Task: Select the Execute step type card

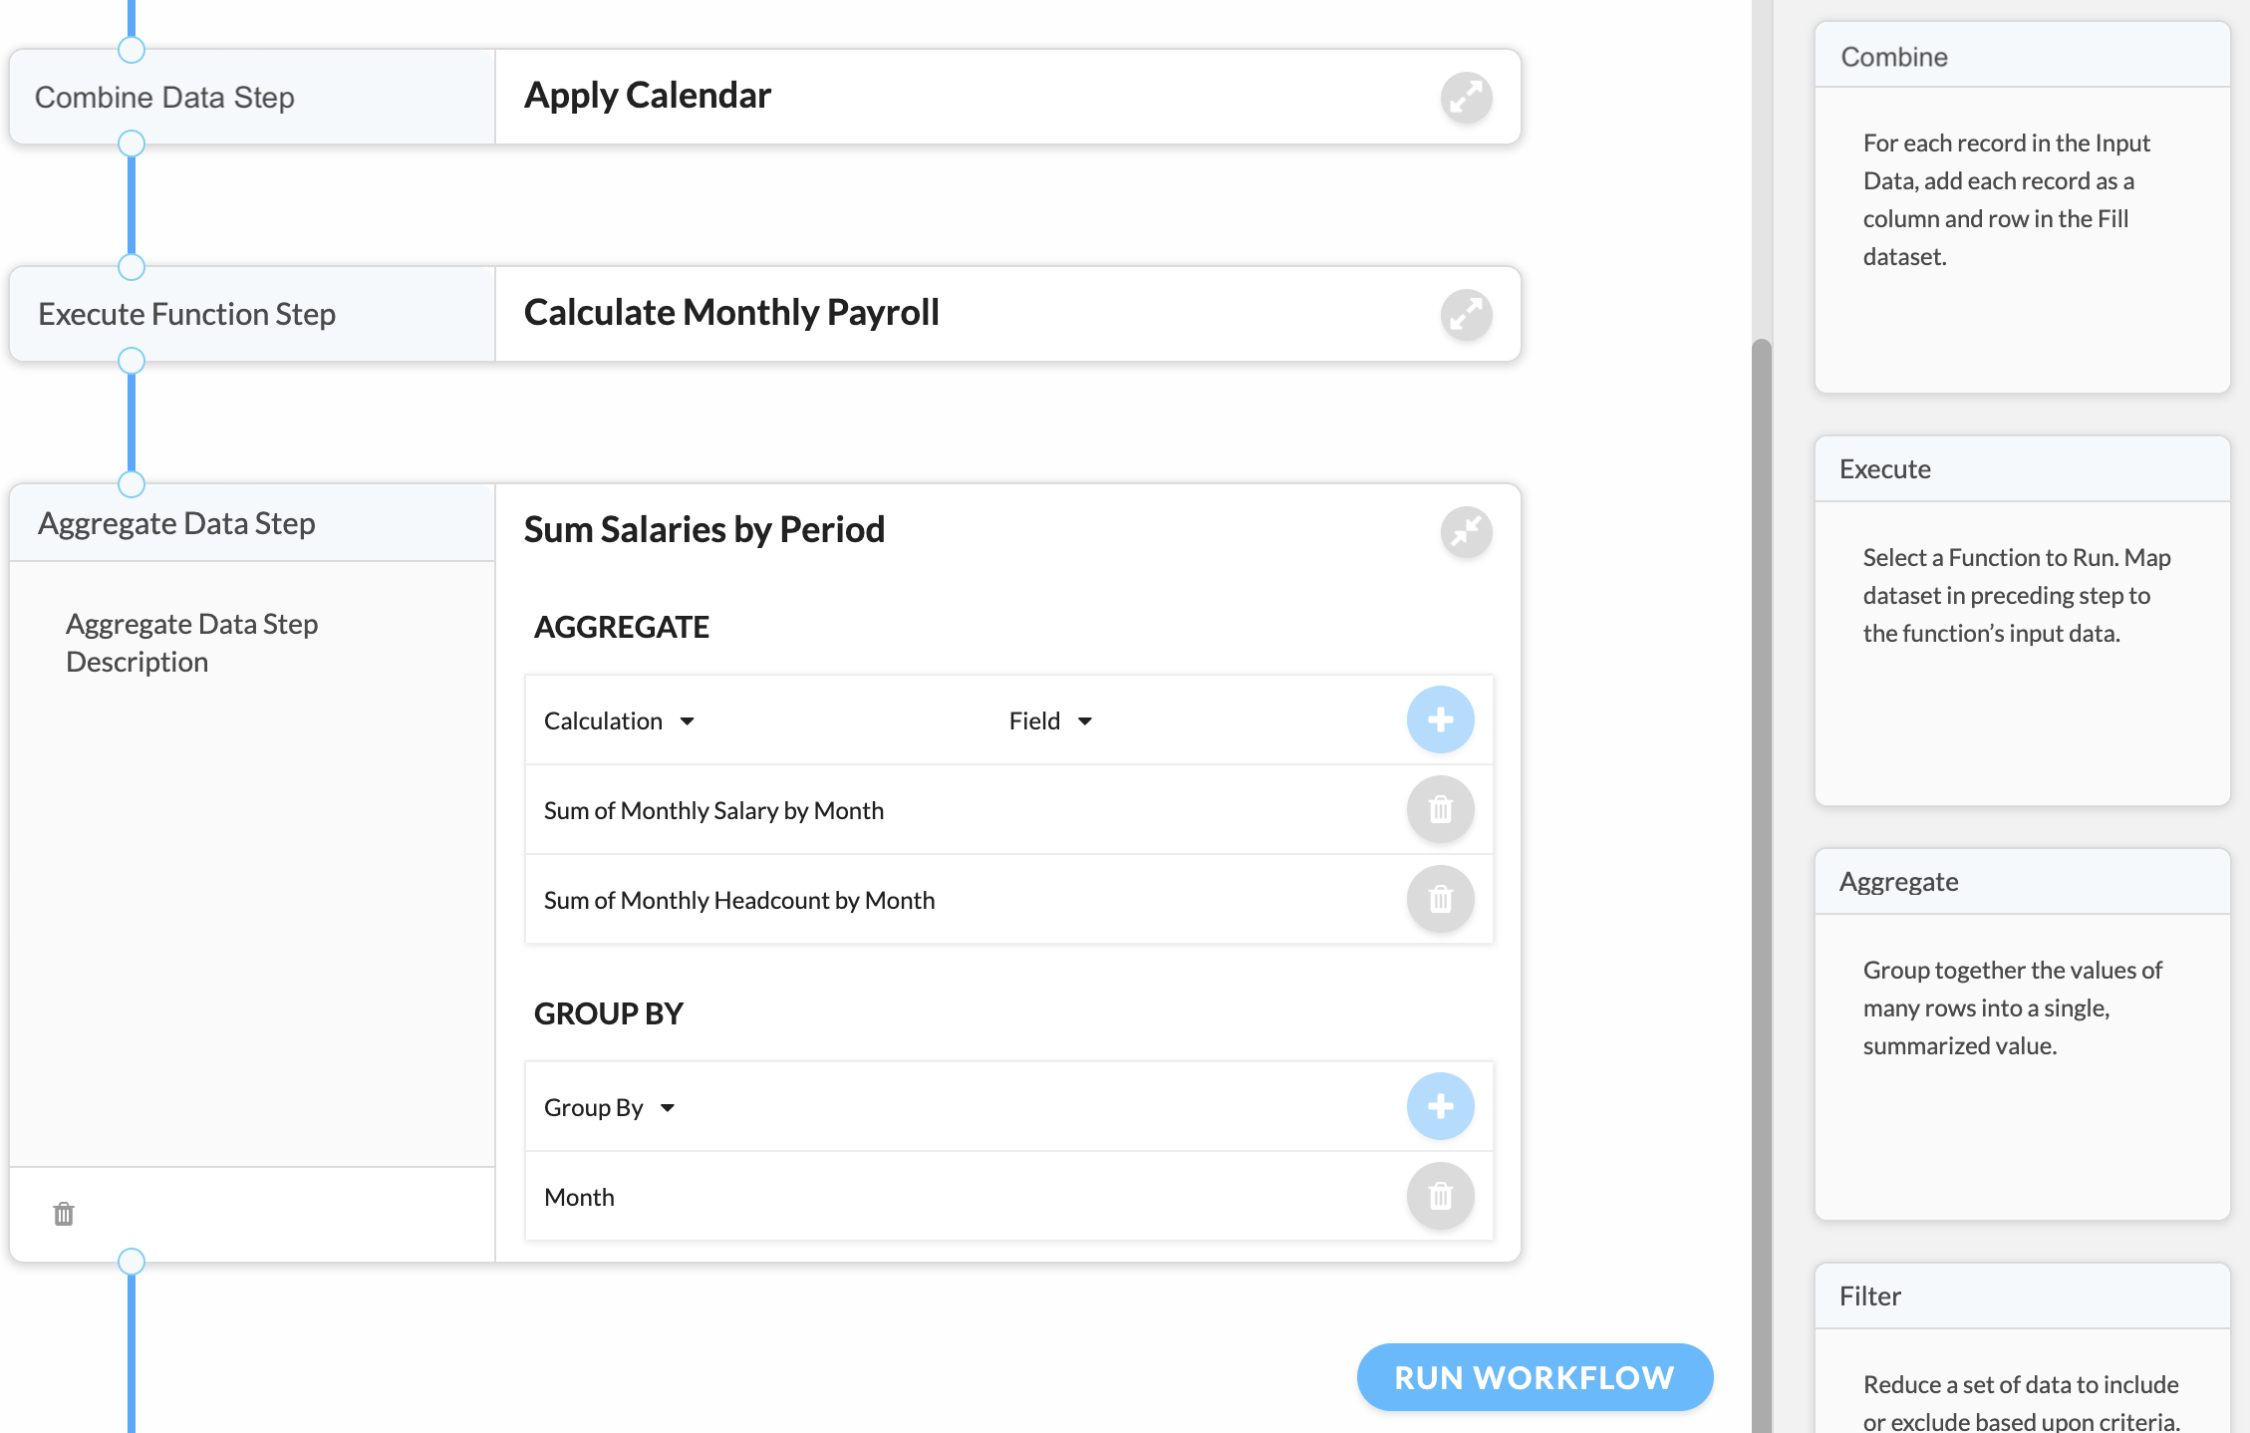Action: click(x=2022, y=621)
